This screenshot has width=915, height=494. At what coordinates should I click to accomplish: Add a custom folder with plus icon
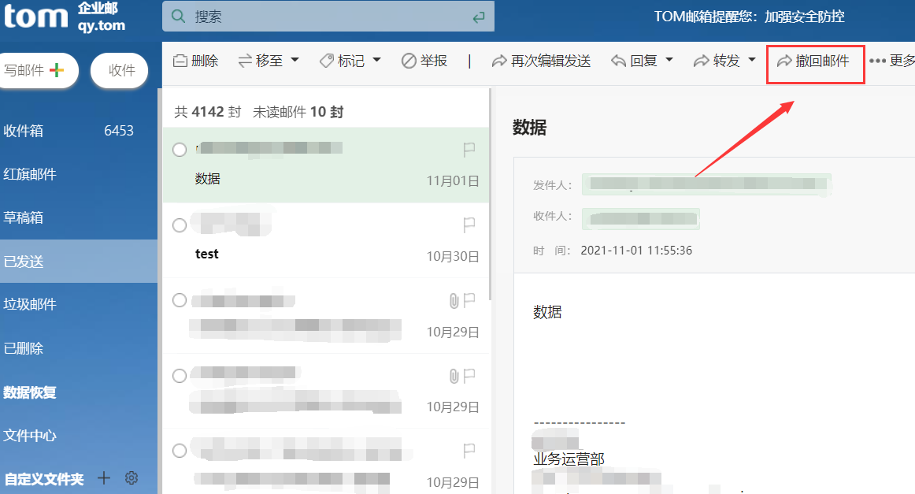tap(104, 478)
